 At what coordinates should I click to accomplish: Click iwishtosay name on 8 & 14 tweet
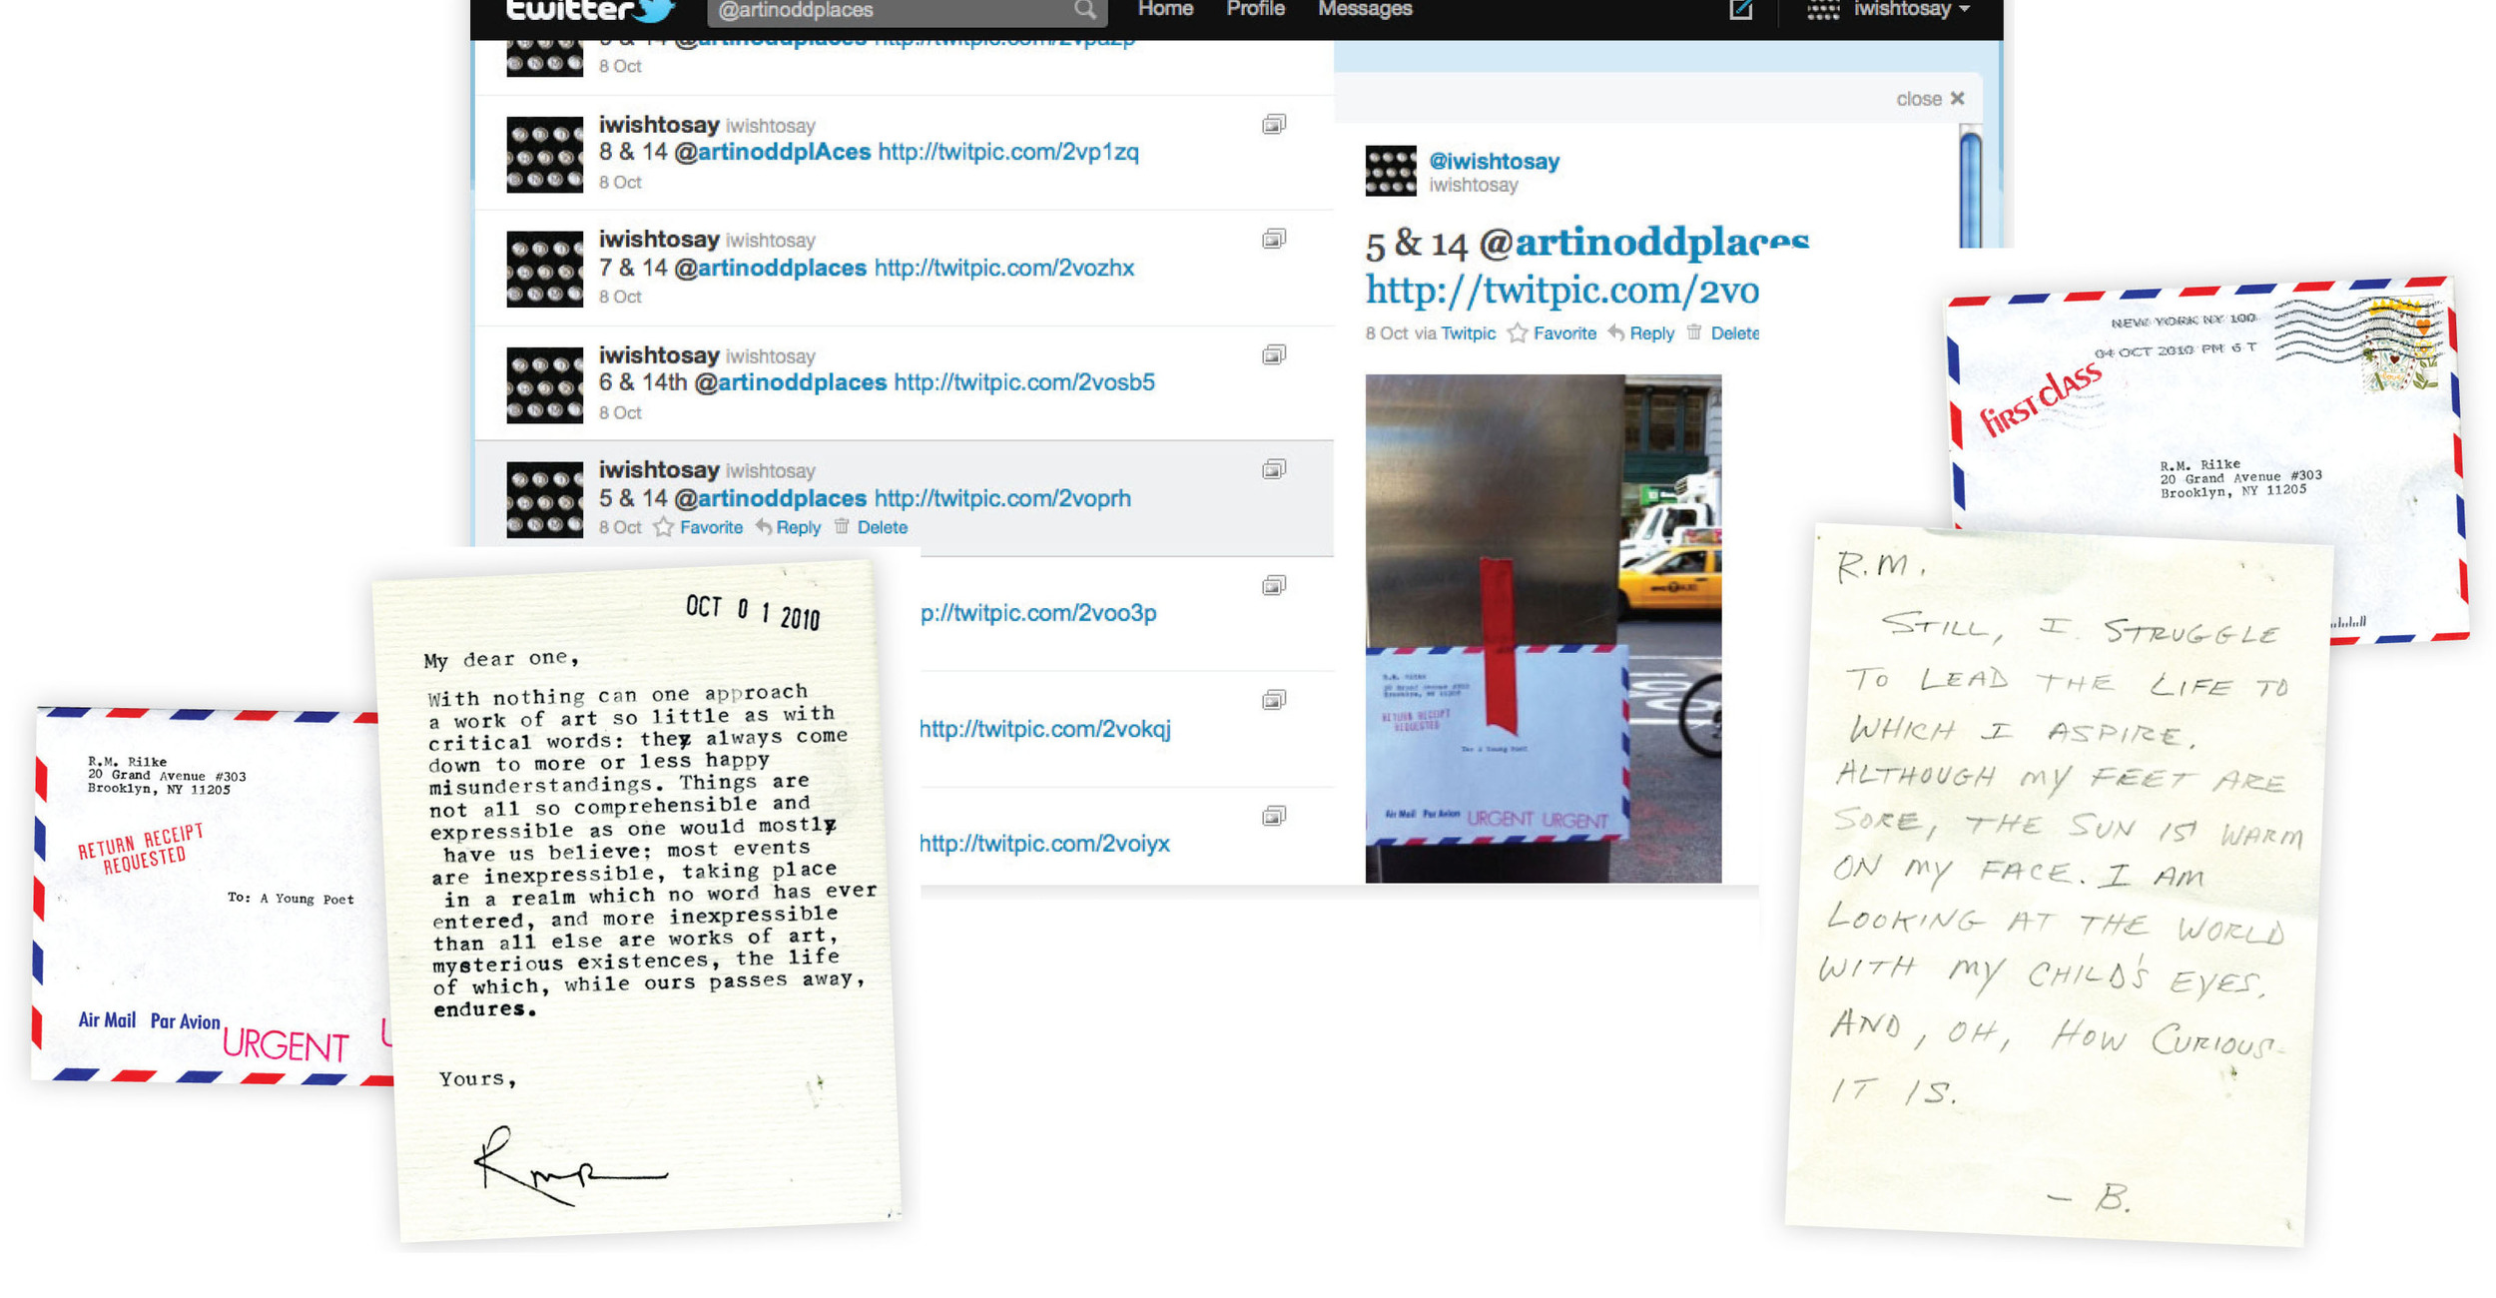pos(659,125)
